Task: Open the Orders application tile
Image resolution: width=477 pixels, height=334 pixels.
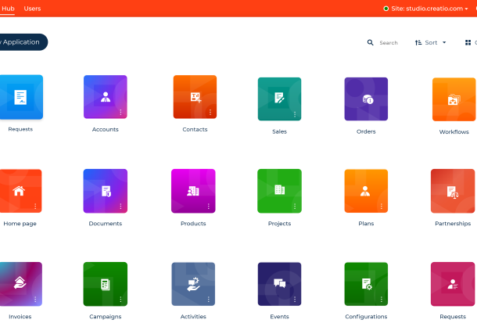Action: click(366, 99)
